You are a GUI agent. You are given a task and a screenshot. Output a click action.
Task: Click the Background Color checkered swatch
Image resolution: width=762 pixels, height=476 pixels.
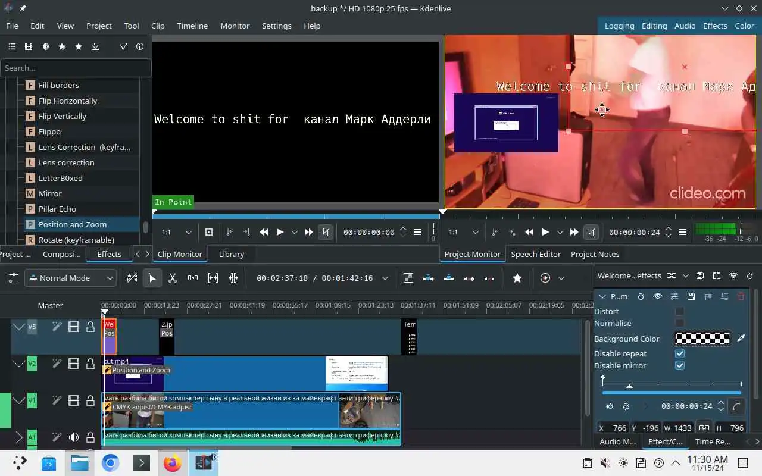point(702,339)
